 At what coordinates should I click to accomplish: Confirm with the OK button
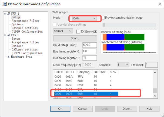coord(60,109)
